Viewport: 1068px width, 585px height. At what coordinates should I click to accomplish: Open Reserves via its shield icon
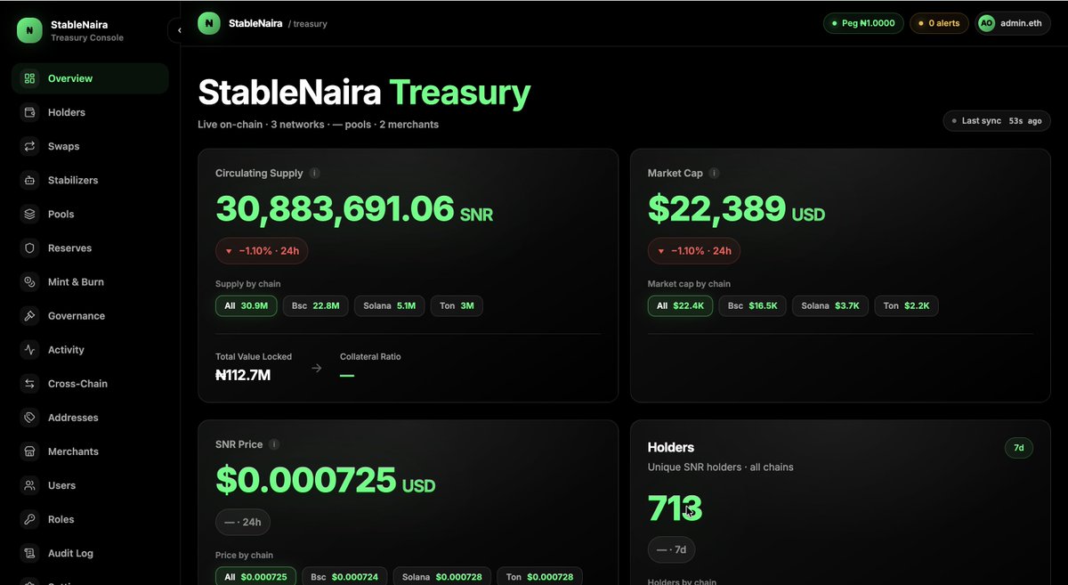point(30,248)
